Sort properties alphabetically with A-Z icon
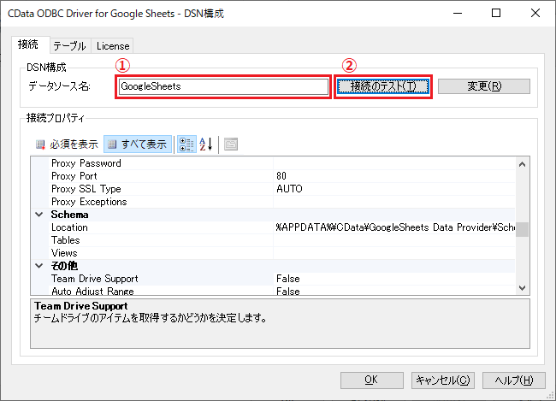The width and height of the screenshot is (556, 401). click(x=205, y=144)
